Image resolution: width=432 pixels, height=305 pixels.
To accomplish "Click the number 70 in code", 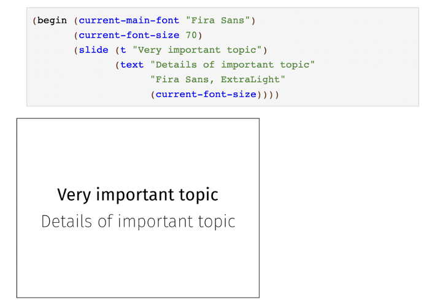I will pyautogui.click(x=191, y=35).
